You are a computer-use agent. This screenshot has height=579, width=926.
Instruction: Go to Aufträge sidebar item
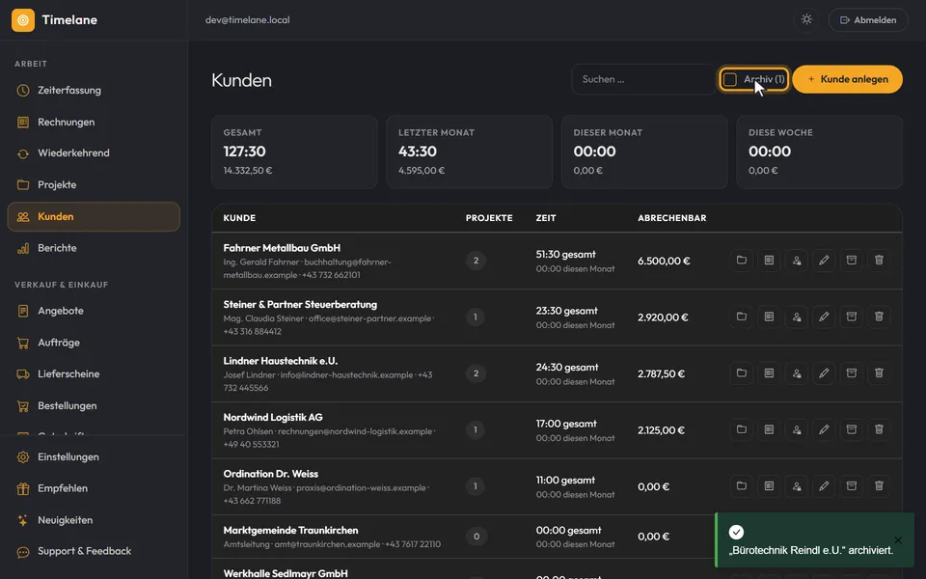click(94, 343)
